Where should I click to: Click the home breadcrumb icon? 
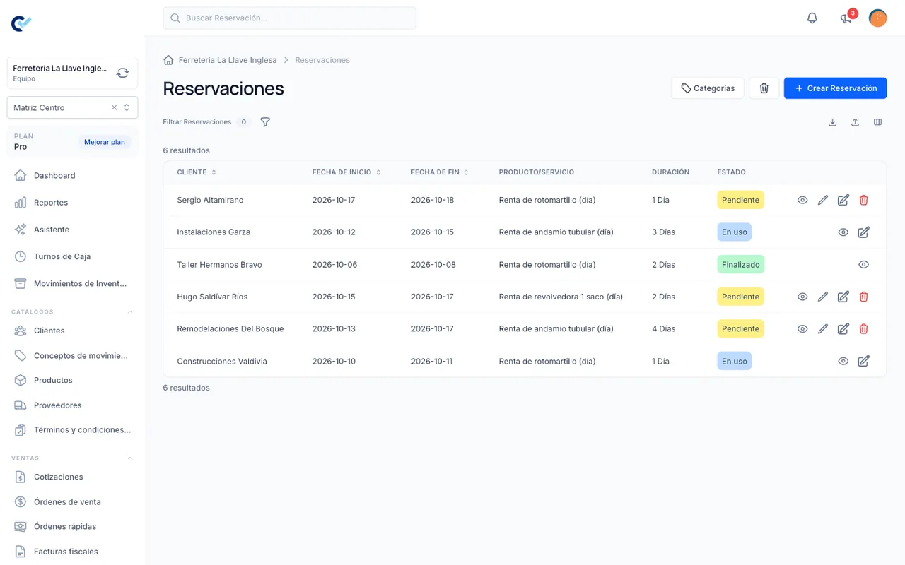click(168, 60)
